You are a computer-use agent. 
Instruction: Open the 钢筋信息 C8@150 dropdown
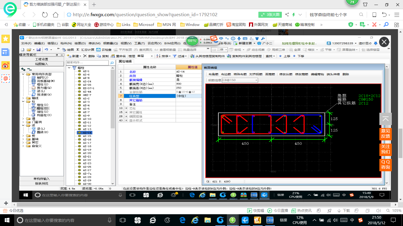(256, 80)
